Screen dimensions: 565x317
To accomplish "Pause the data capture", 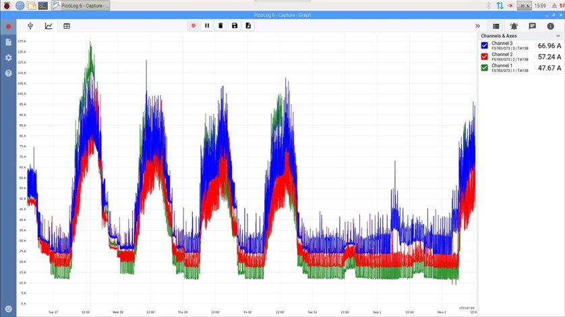I will coord(207,26).
